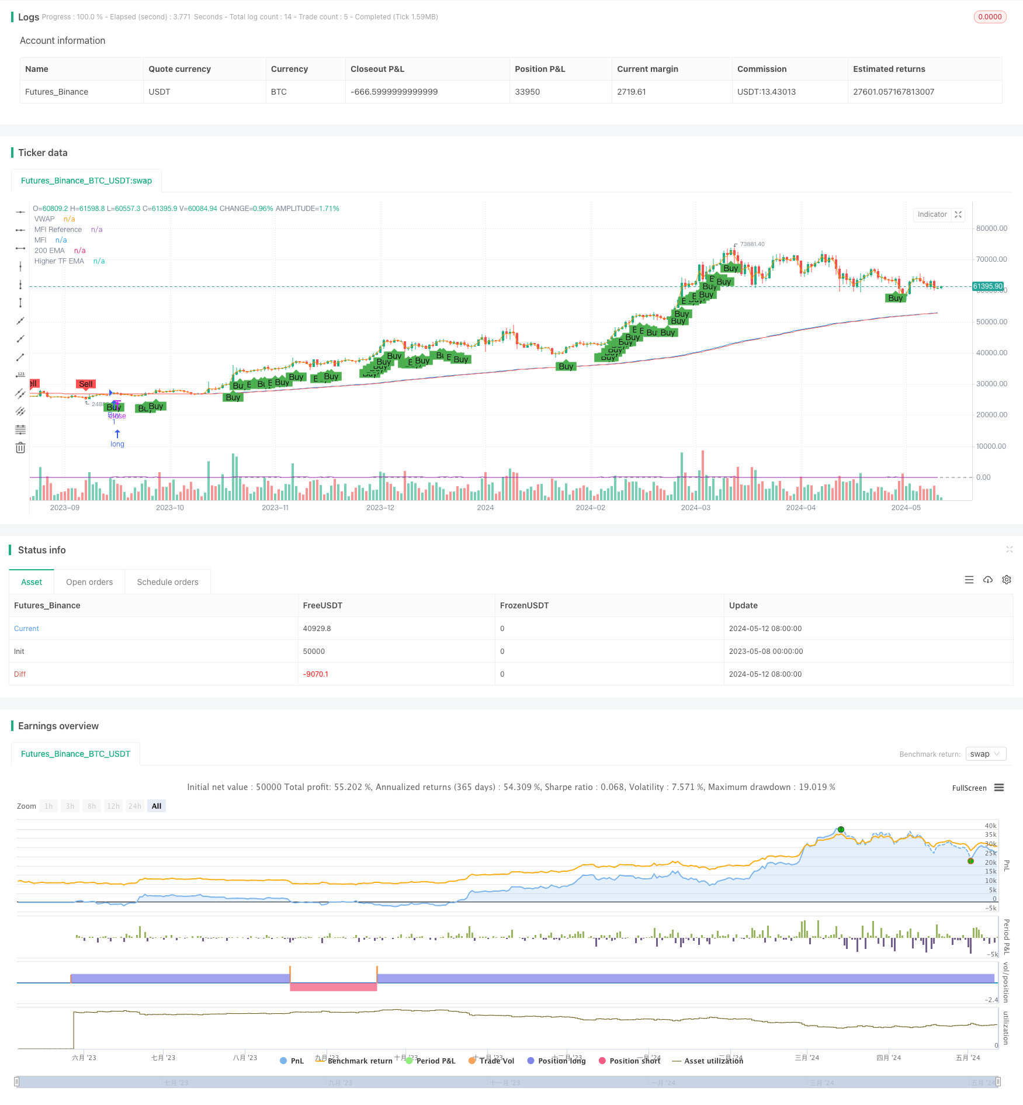This screenshot has width=1023, height=1105.
Task: Select the Futures_Binance_BTC_USDT:swap ticker tab
Action: (86, 181)
